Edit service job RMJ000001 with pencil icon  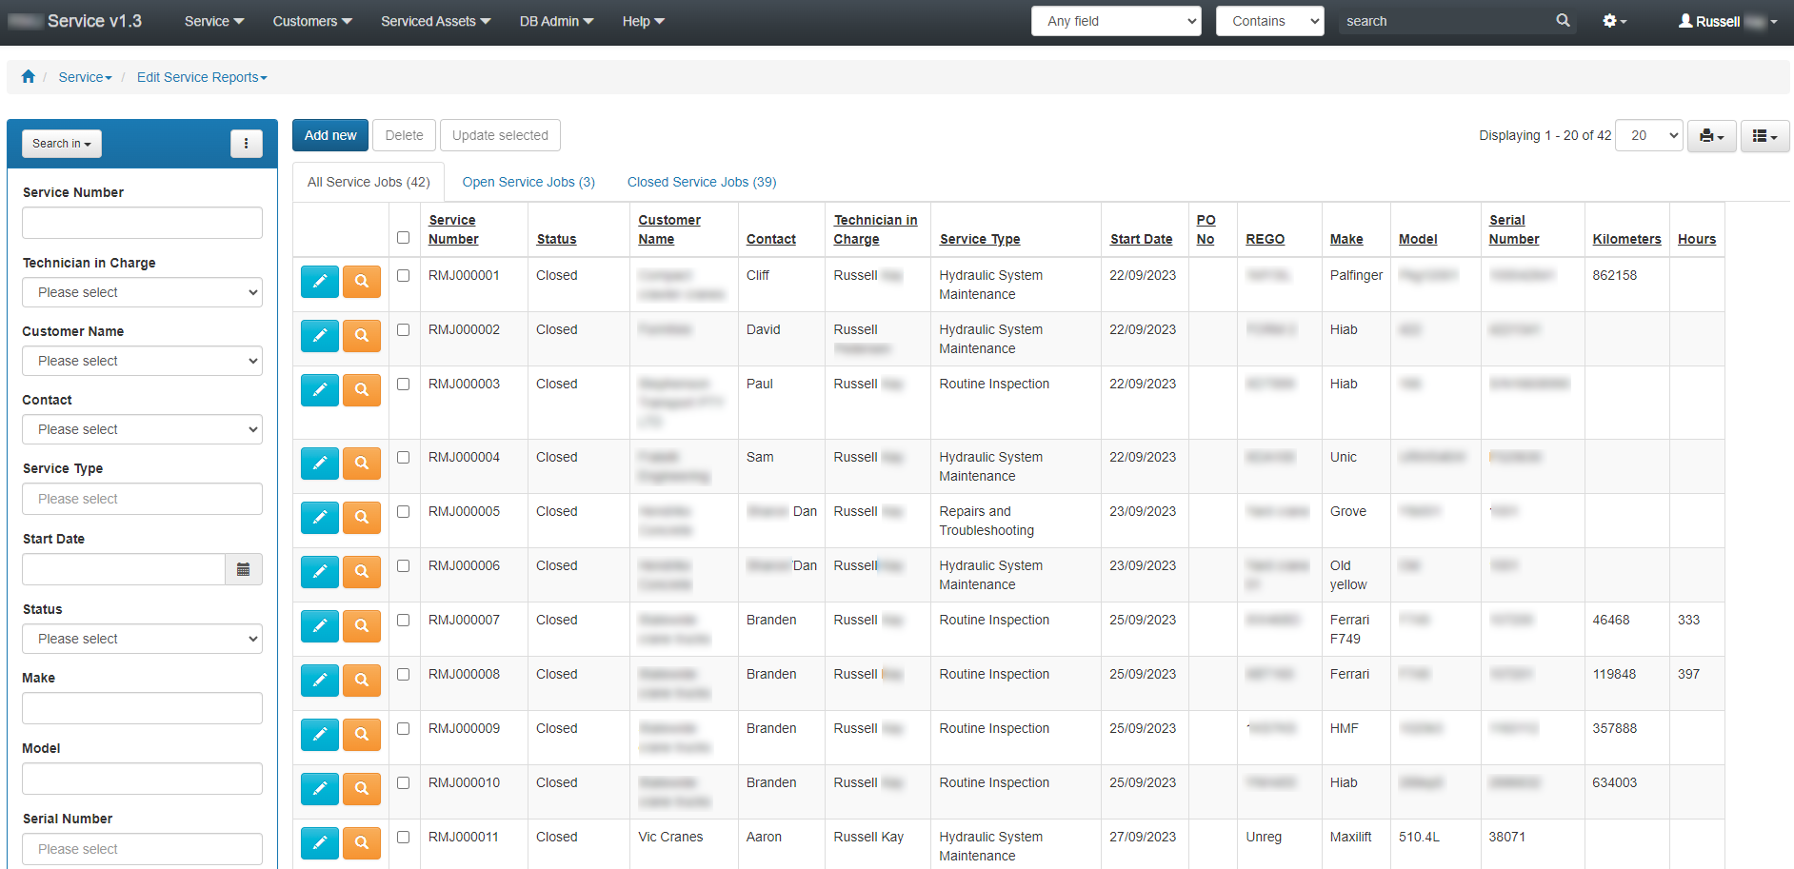pos(320,281)
